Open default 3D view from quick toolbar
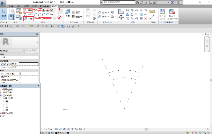Screen dimensions: 212x134 pos(52,26)
